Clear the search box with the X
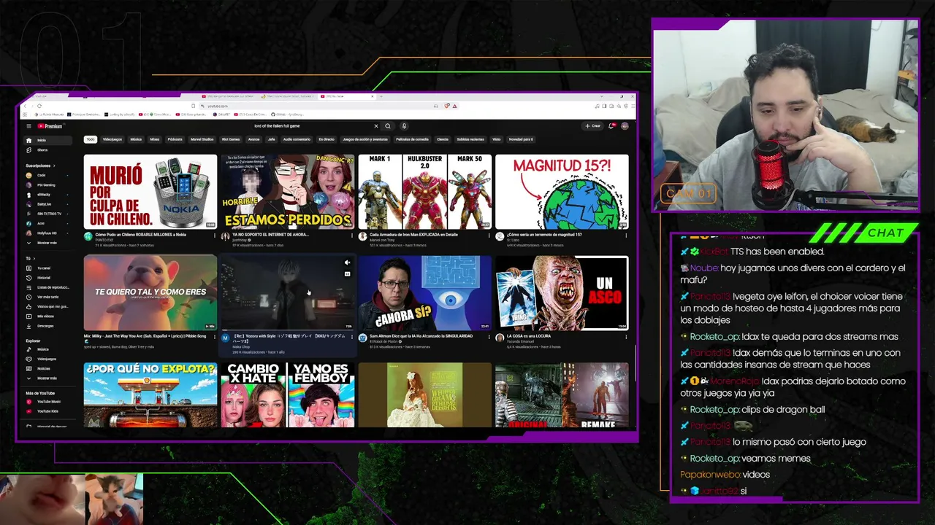This screenshot has height=525, width=935. [x=376, y=126]
